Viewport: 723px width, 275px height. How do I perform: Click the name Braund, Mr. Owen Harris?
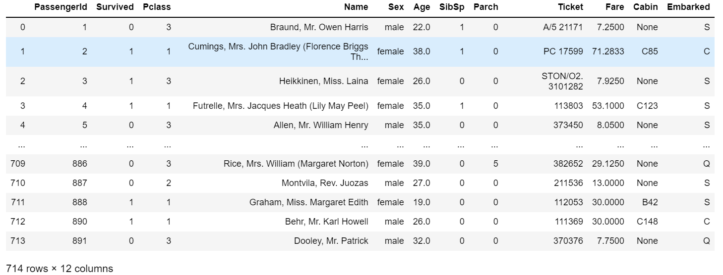319,27
